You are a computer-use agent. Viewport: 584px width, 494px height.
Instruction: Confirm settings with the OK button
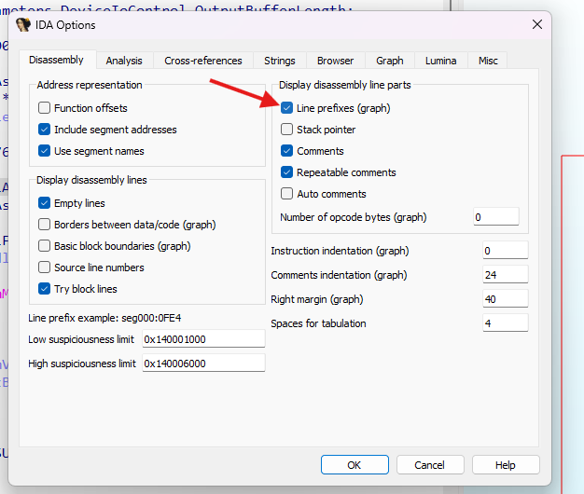(x=355, y=464)
